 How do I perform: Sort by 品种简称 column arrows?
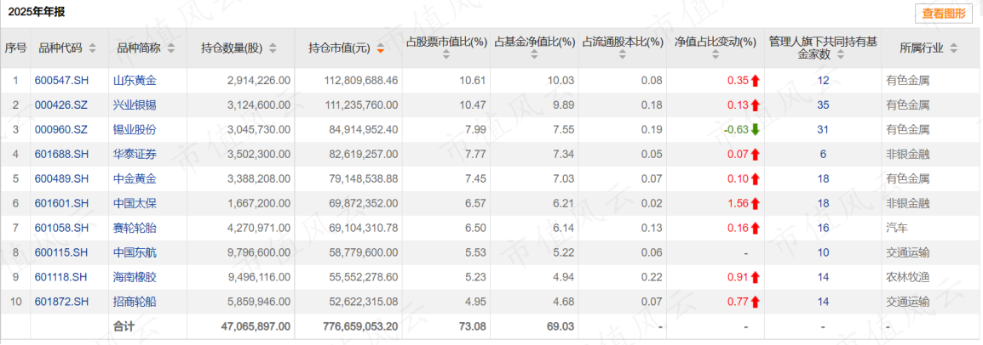pyautogui.click(x=171, y=48)
